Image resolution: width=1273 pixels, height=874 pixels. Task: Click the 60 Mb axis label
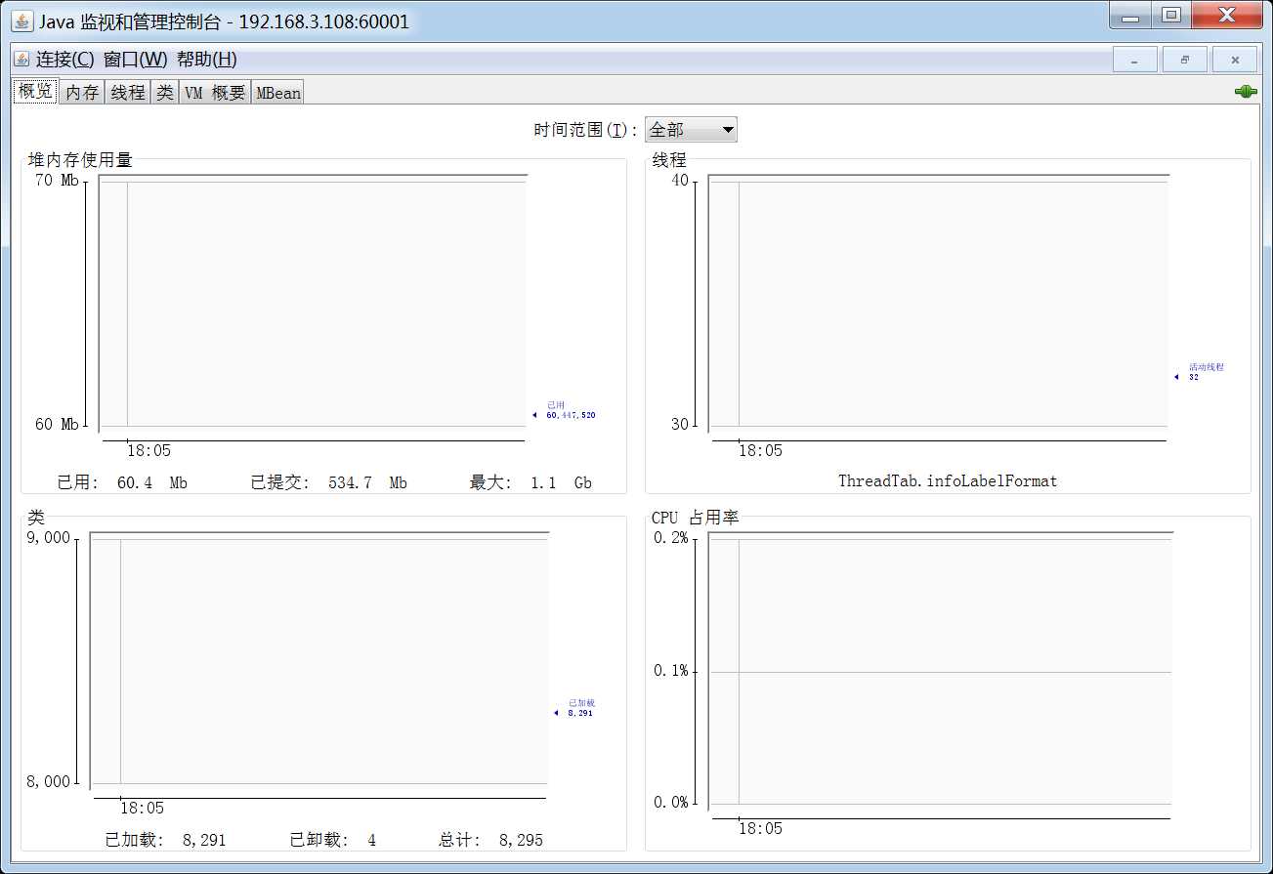coord(57,425)
